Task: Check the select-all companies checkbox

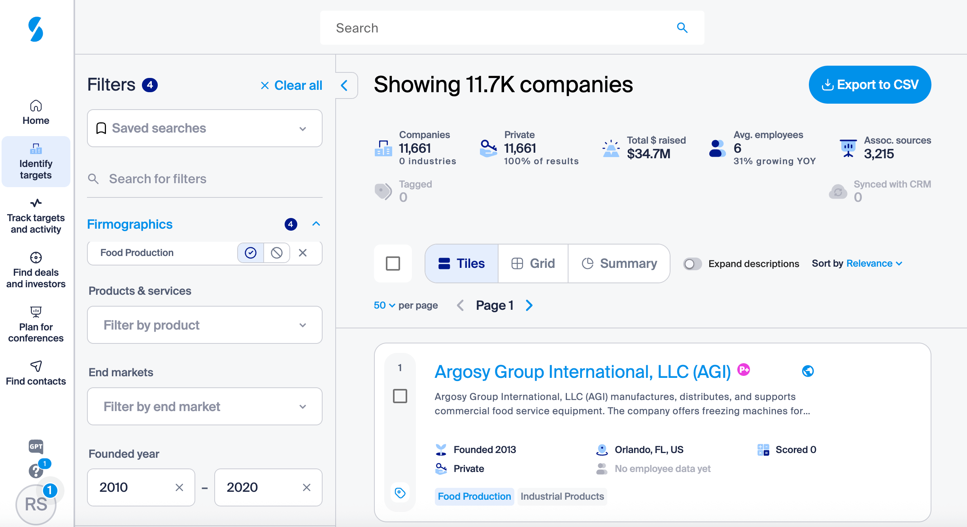Action: (x=393, y=263)
